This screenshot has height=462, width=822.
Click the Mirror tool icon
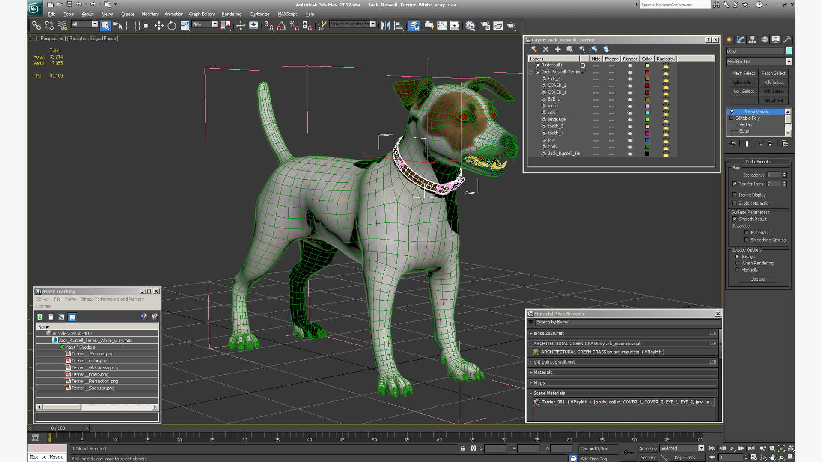tap(385, 26)
